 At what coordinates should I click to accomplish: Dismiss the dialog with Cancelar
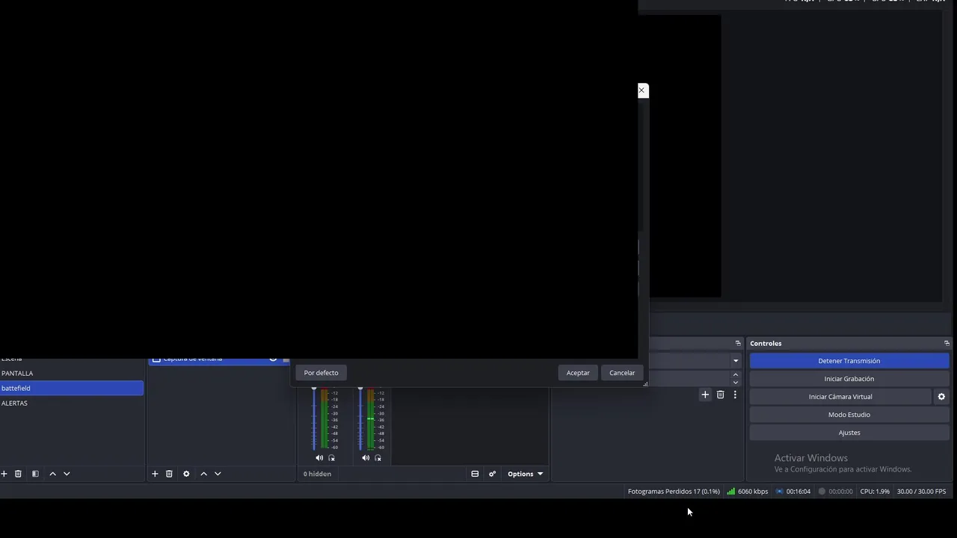coord(622,373)
